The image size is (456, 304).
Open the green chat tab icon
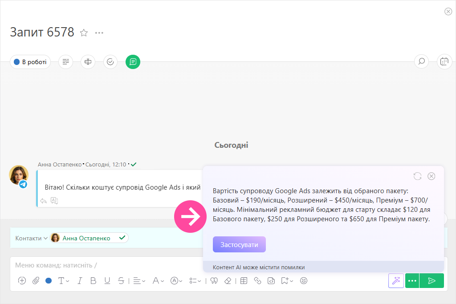click(x=133, y=62)
